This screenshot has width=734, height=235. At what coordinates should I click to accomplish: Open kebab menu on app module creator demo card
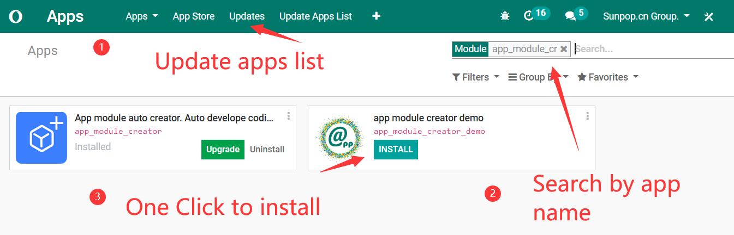[x=587, y=116]
